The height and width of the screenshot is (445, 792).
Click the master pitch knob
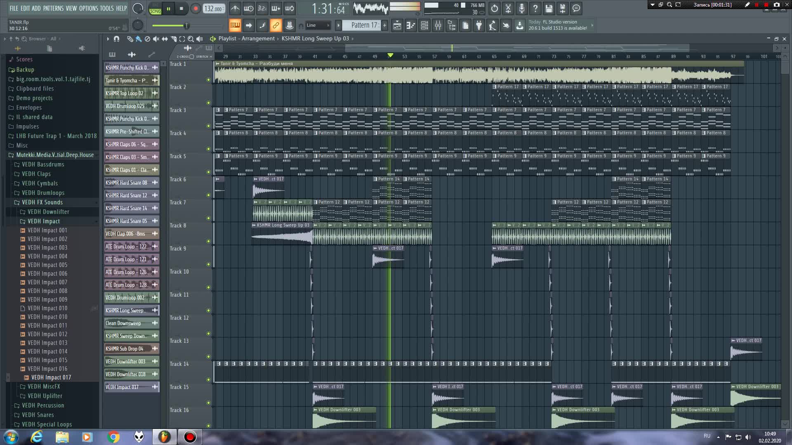138,26
